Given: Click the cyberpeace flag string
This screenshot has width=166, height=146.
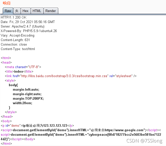Looking at the screenshot, I should click(125, 134).
